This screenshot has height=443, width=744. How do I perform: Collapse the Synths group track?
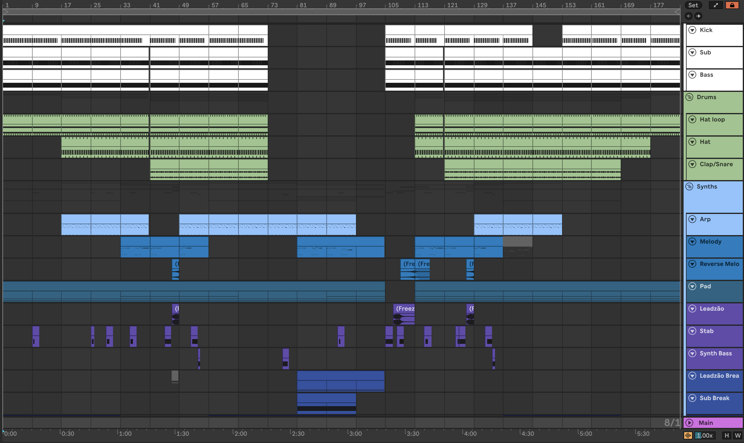click(x=689, y=186)
